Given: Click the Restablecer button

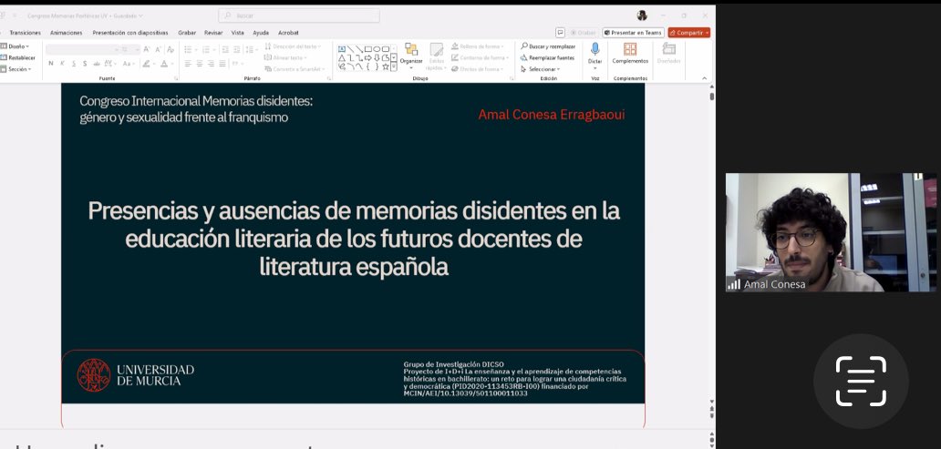Looking at the screenshot, I should coord(18,57).
